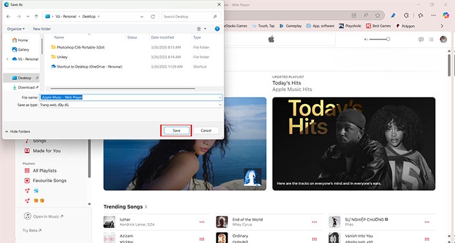Viewport: 455px width, 243px height.
Task: Open the Touch, Tap bookmark
Action: [x=263, y=26]
